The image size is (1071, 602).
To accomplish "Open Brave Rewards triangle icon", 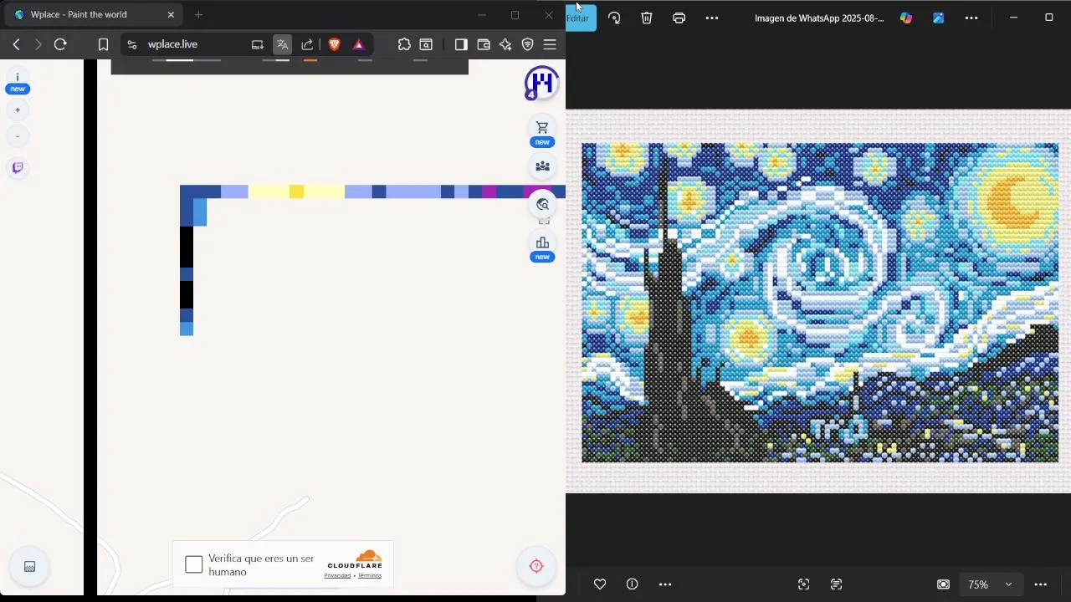I will tap(359, 44).
